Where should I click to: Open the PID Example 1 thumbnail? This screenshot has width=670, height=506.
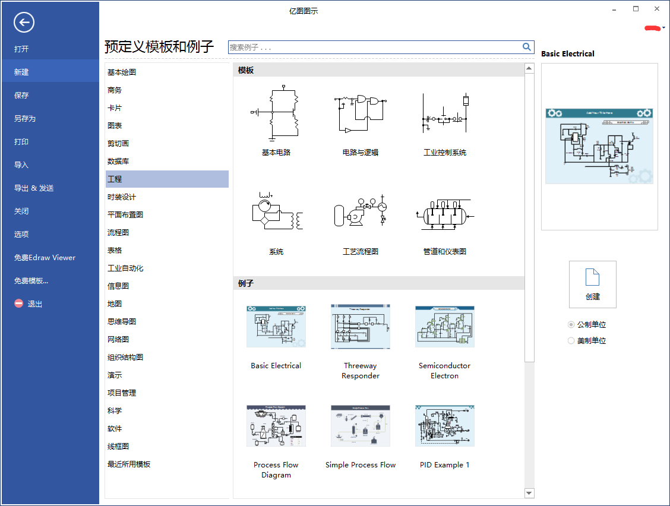coord(444,425)
